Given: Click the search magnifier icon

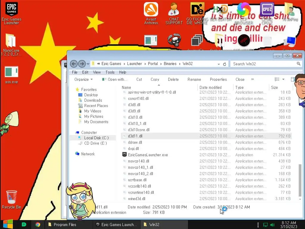Looking at the screenshot, I should click(298, 64).
